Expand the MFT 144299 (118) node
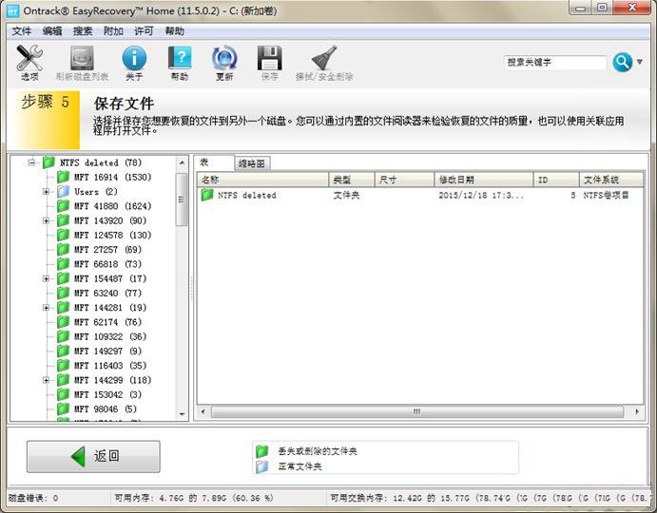This screenshot has width=657, height=513. click(x=46, y=380)
